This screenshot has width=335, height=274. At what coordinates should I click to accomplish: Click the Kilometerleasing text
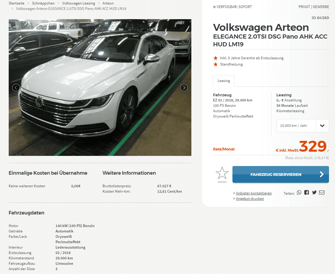pos(290,111)
